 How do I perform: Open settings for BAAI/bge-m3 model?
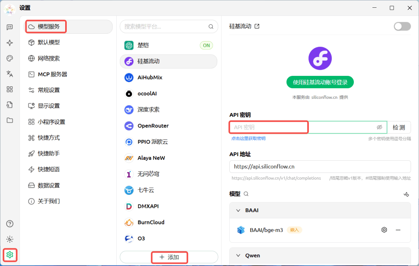pos(384,230)
